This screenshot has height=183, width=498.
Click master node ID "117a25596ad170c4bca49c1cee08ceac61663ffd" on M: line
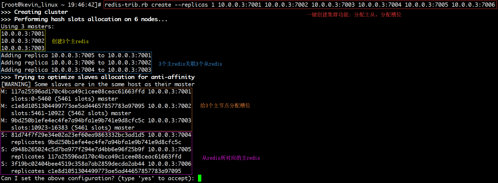(78, 91)
